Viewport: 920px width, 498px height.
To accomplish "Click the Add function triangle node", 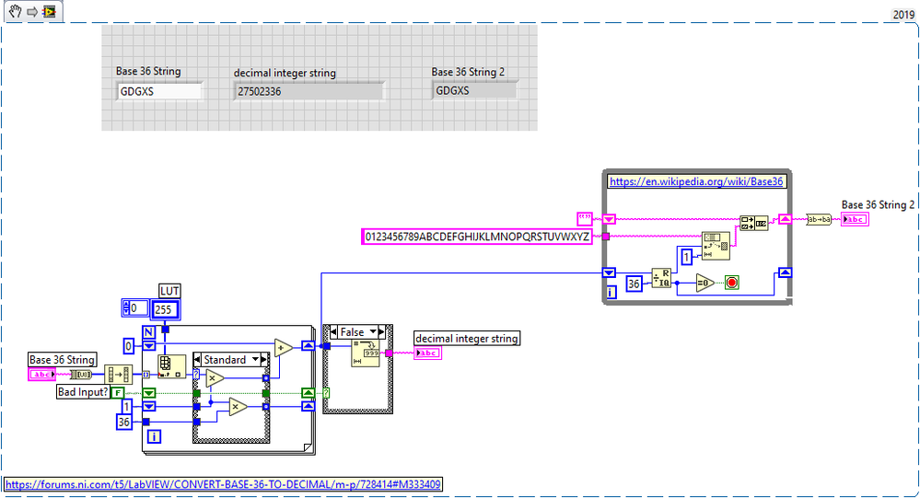I will pos(284,347).
